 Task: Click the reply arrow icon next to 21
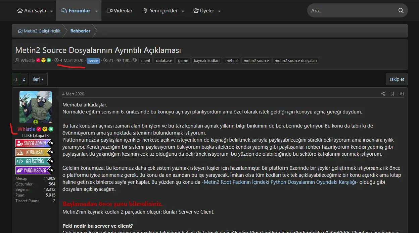coord(105,61)
